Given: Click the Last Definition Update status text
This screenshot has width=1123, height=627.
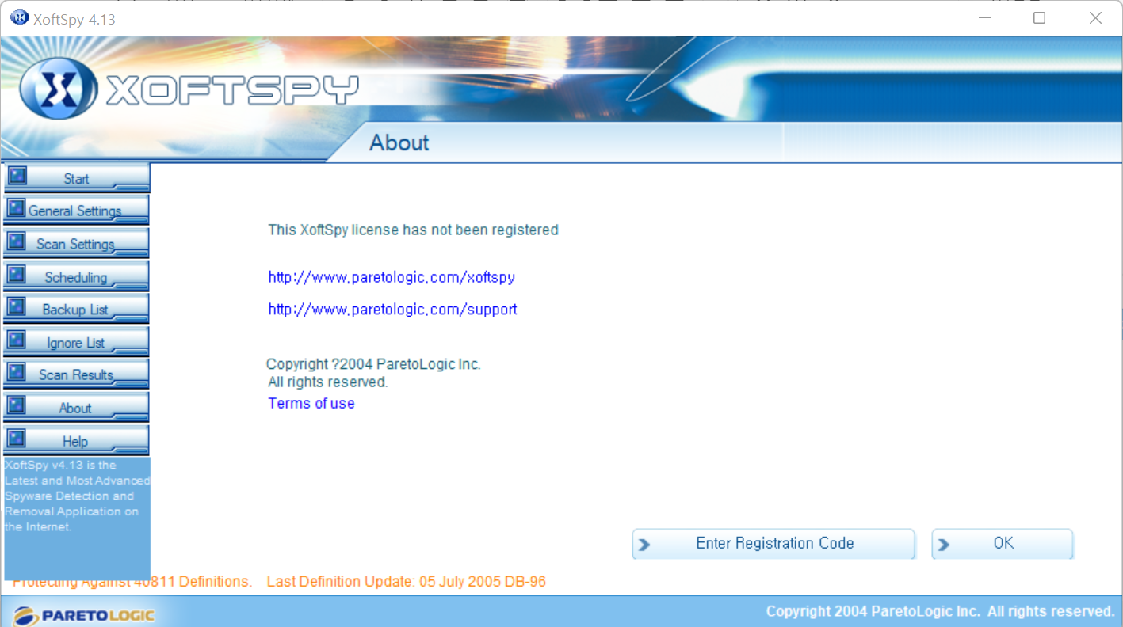Looking at the screenshot, I should [407, 582].
